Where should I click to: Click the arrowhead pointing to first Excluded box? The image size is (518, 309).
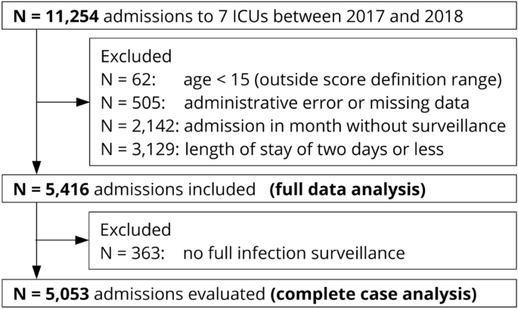(x=83, y=102)
